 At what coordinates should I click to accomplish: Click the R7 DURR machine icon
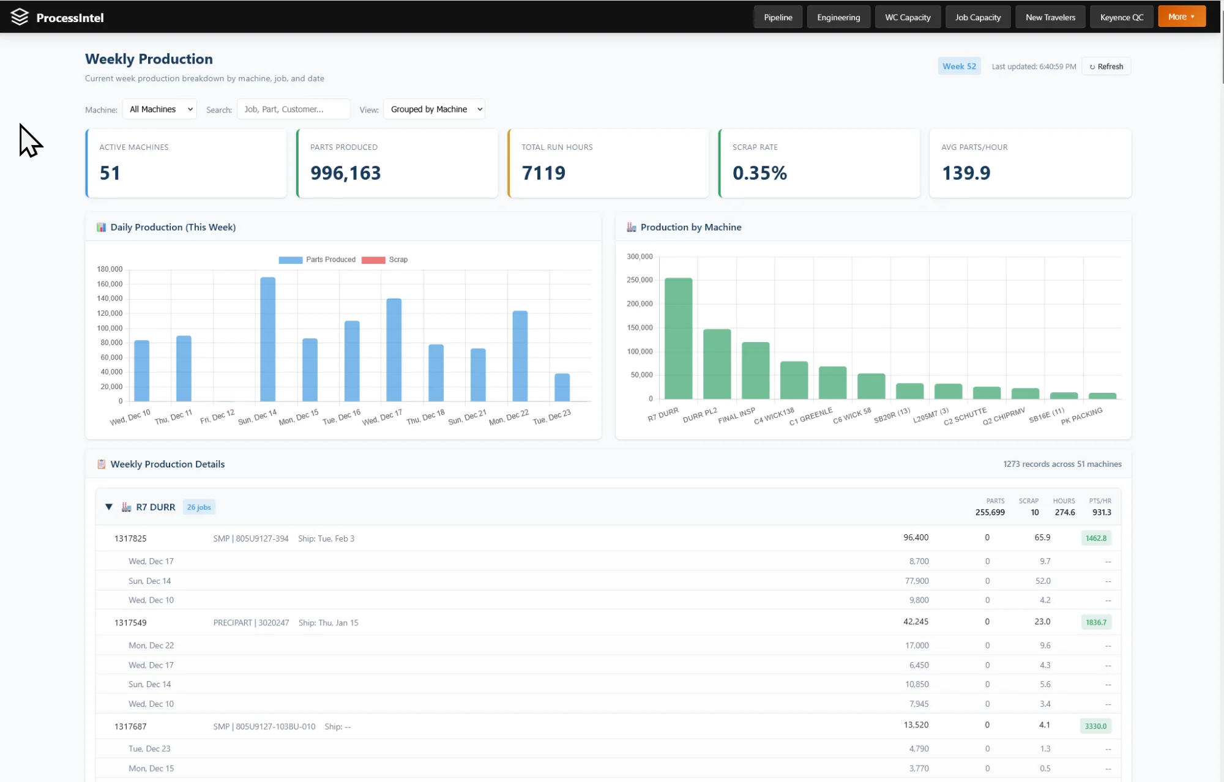[126, 507]
